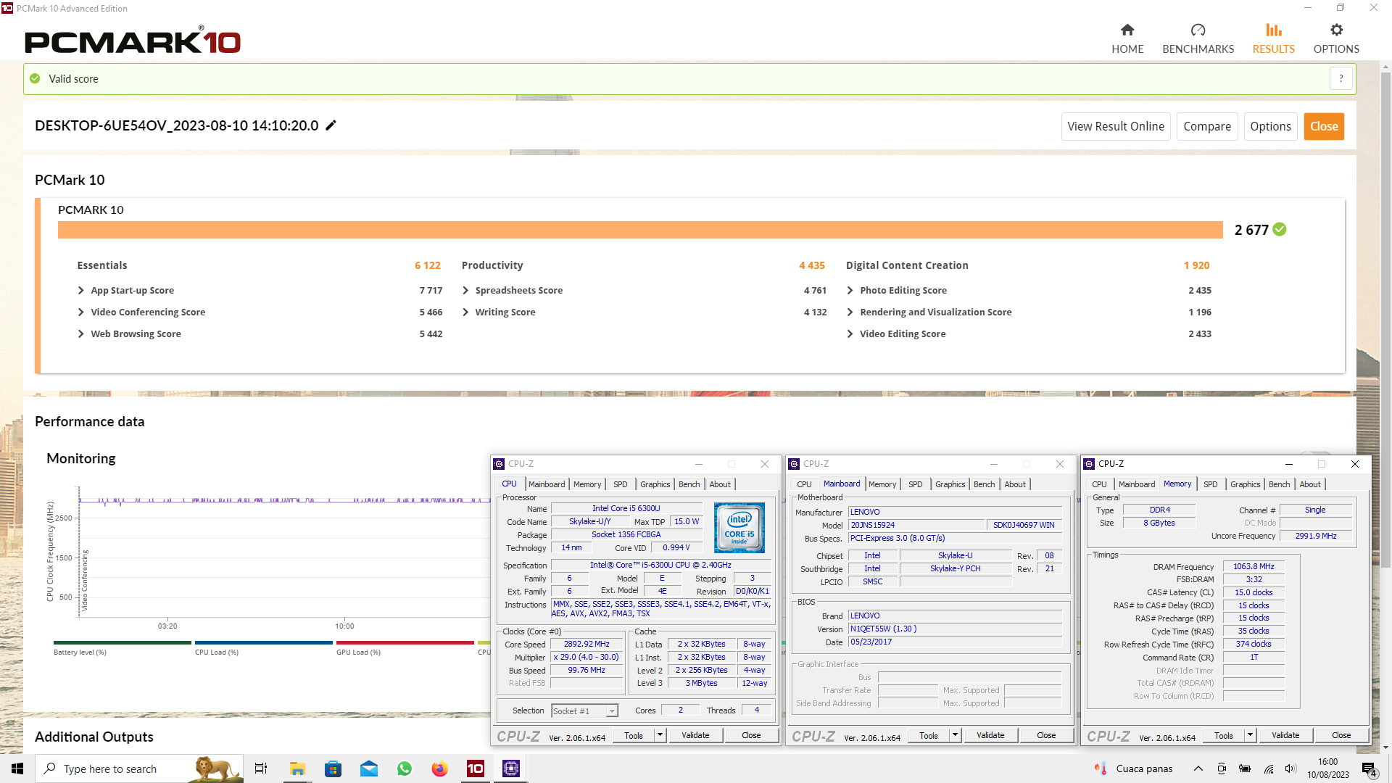
Task: Open the BENCHMARKS gauge icon
Action: [x=1198, y=30]
